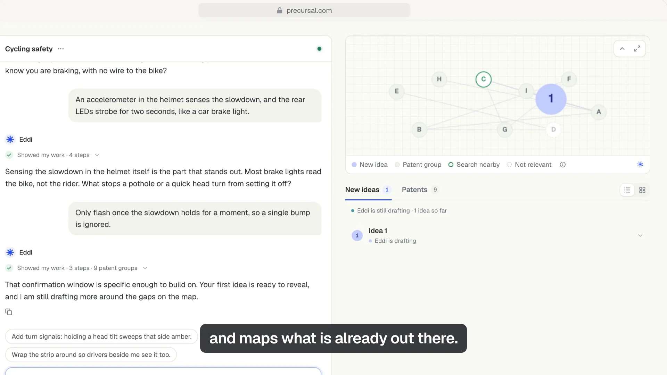The image size is (667, 375).
Task: Select patent group node F
Action: [x=569, y=79]
